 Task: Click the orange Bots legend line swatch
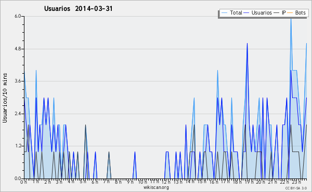point(290,13)
